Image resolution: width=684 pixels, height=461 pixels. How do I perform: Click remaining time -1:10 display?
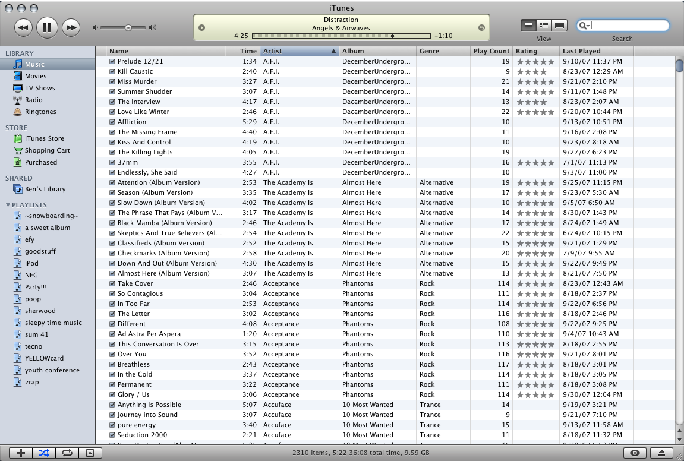tap(443, 36)
